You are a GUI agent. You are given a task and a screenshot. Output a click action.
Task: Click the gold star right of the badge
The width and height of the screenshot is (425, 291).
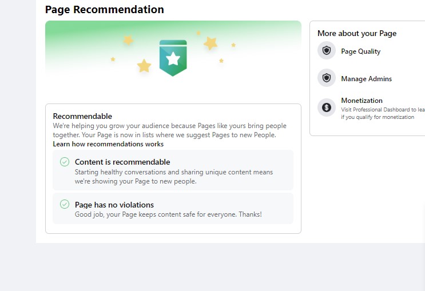pyautogui.click(x=210, y=43)
